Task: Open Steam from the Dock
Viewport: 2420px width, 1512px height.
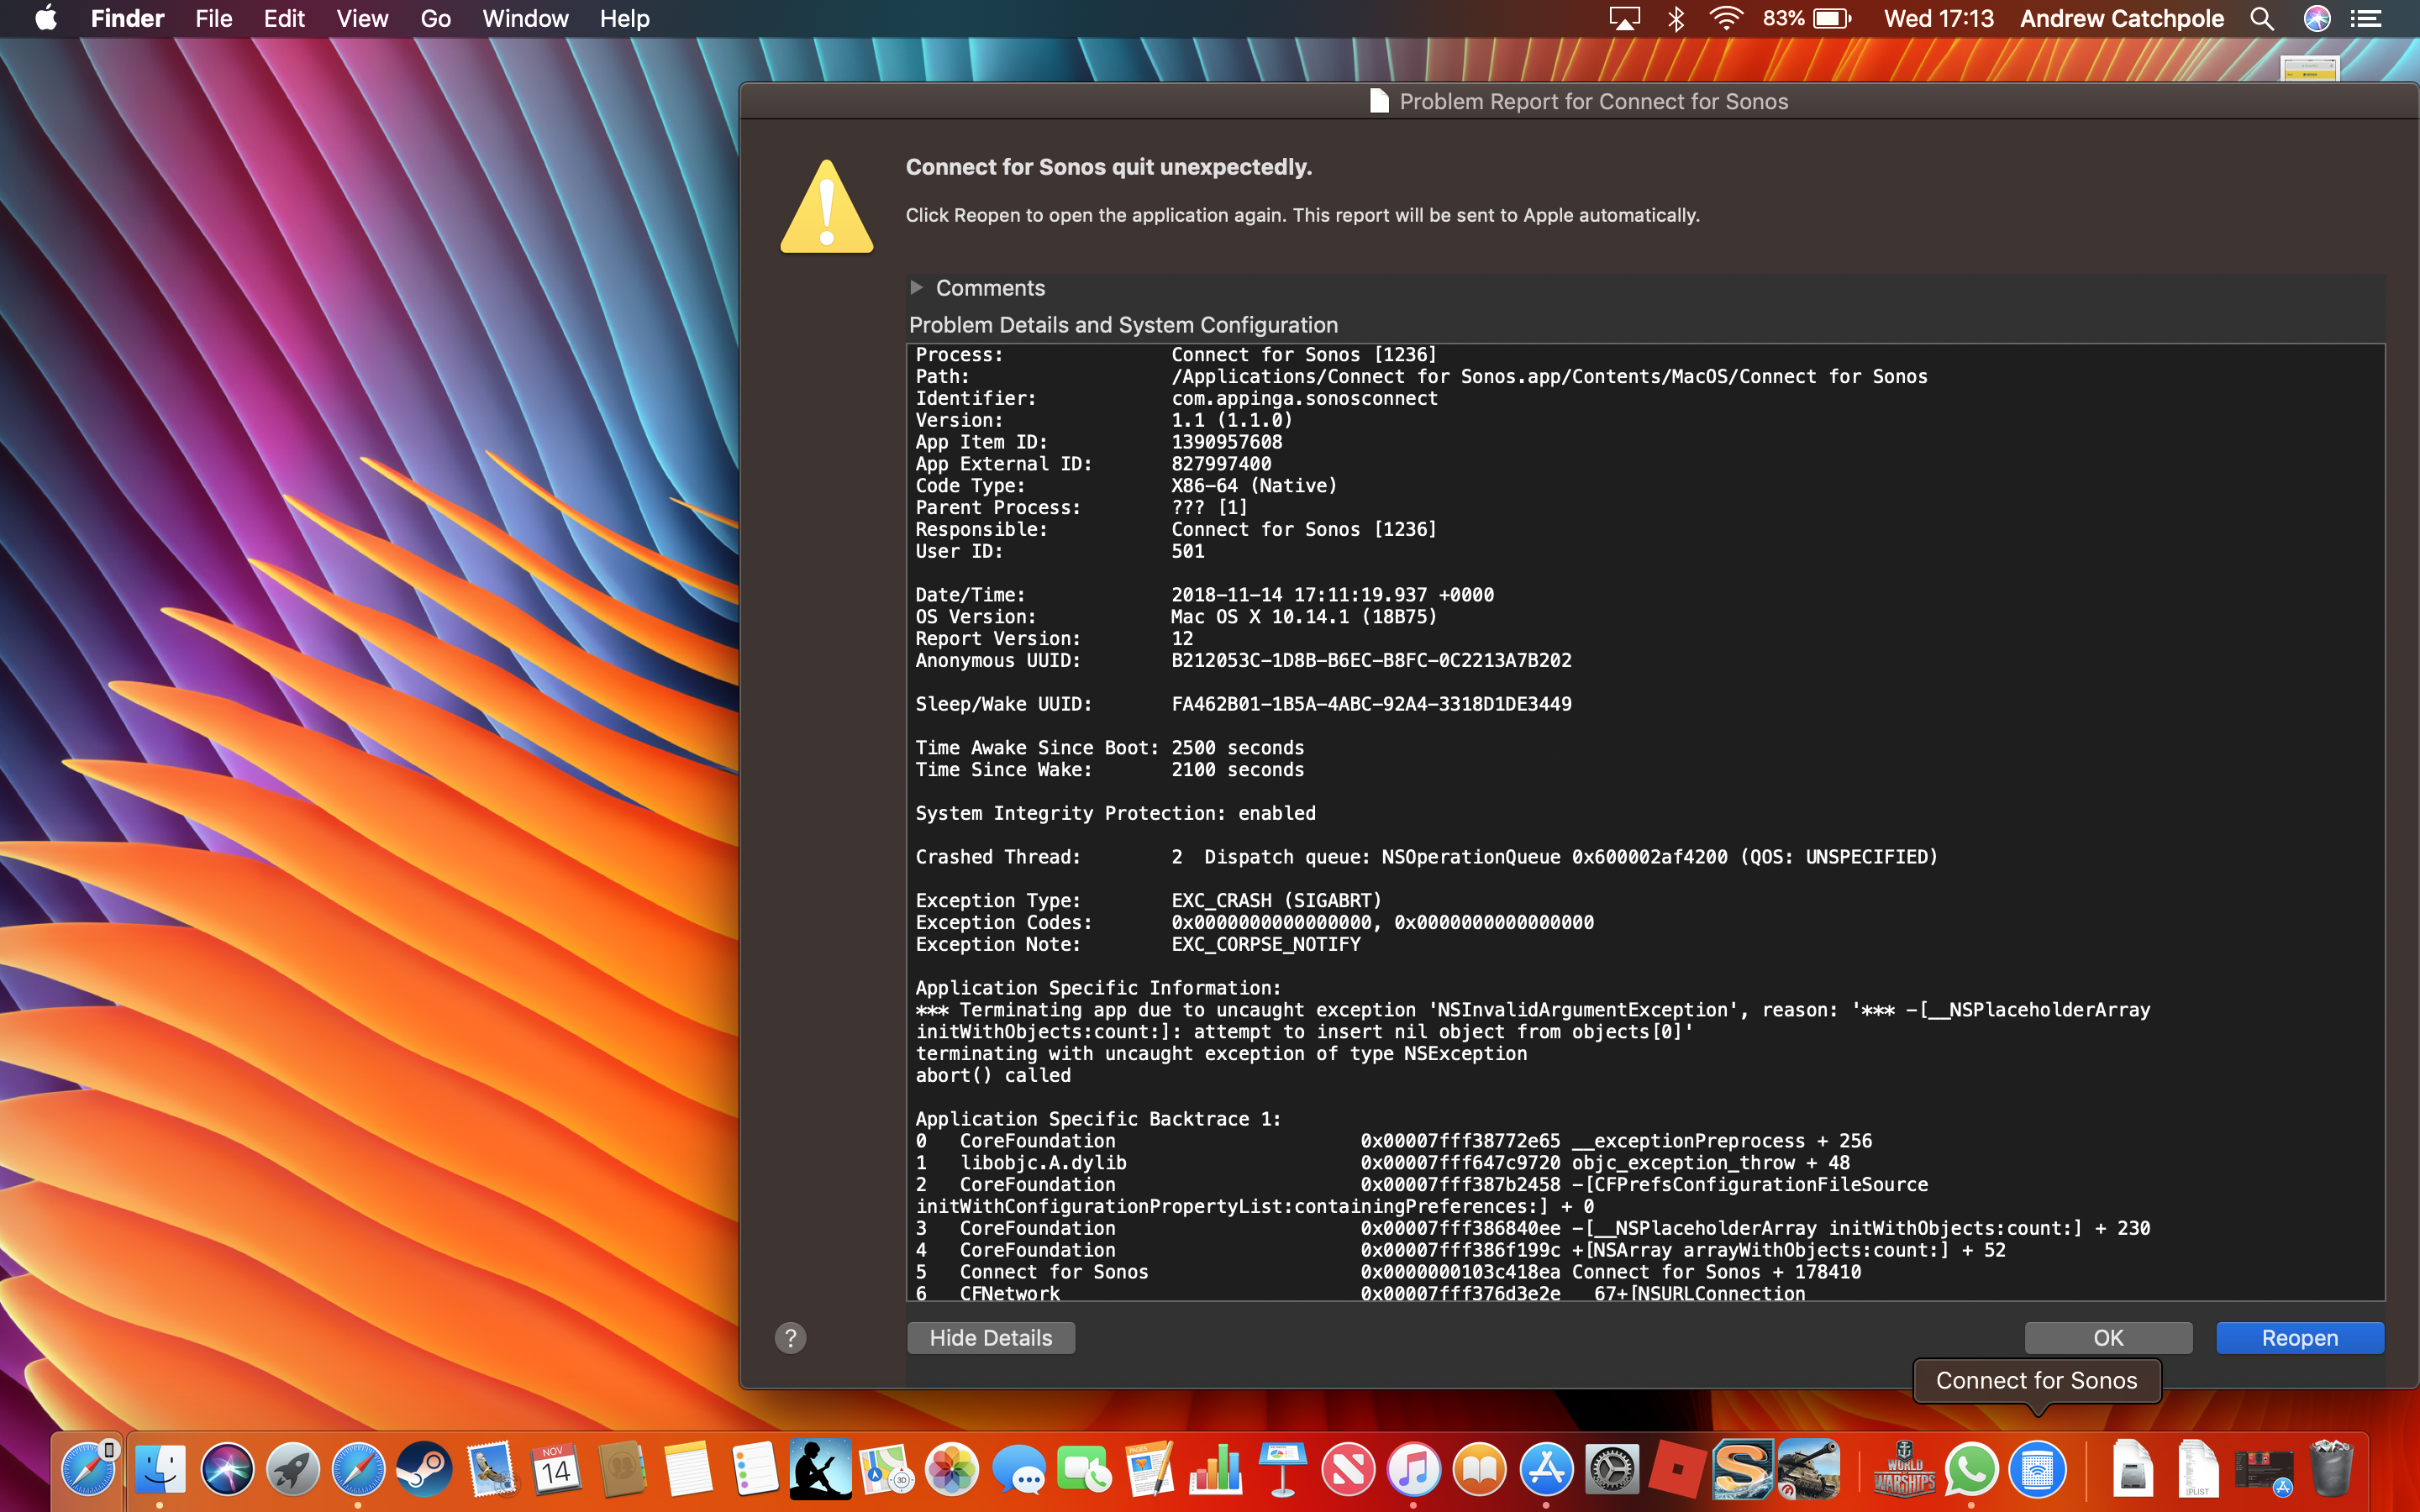Action: point(424,1470)
